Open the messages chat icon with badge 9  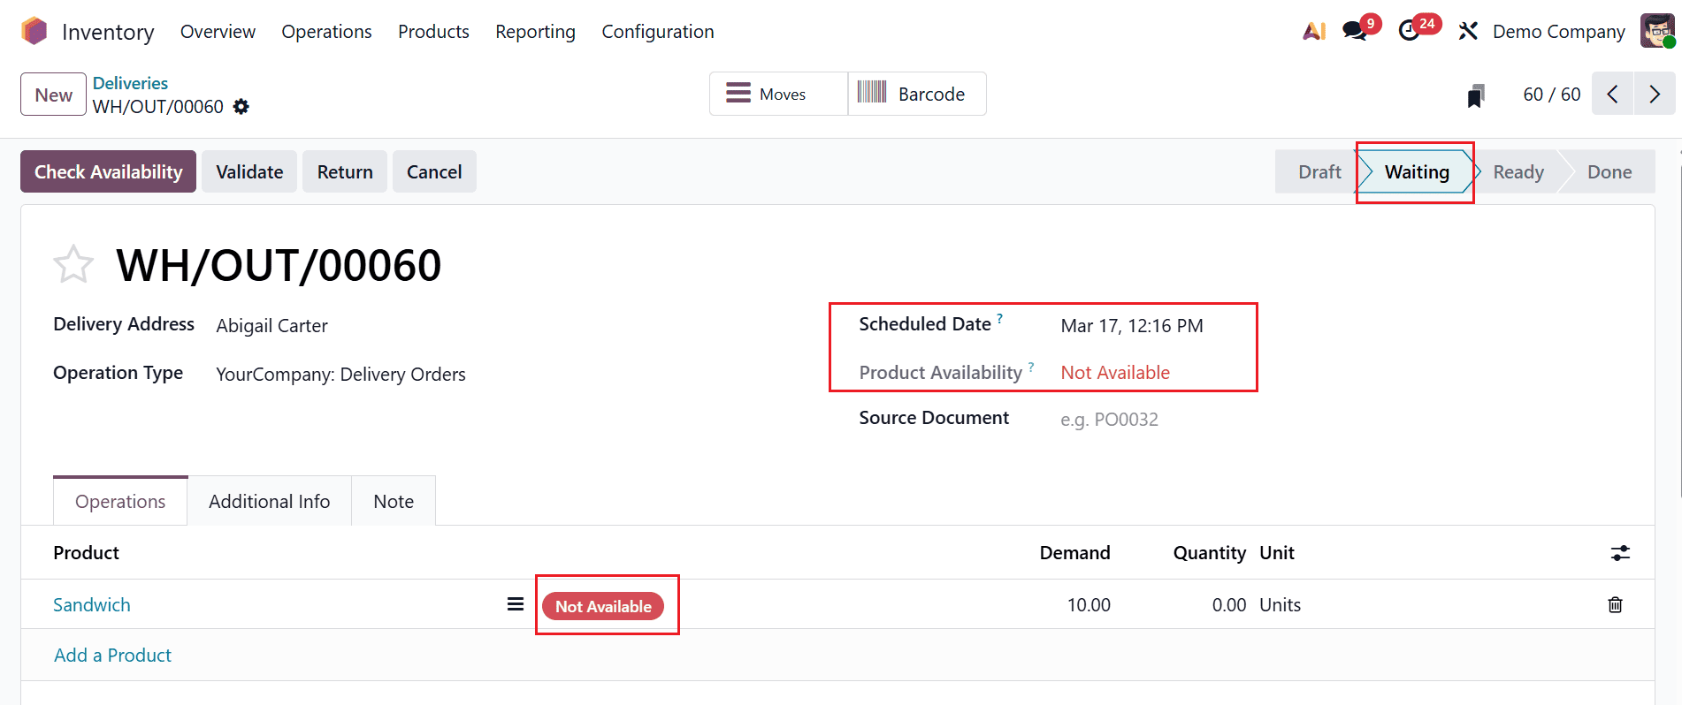click(x=1354, y=31)
